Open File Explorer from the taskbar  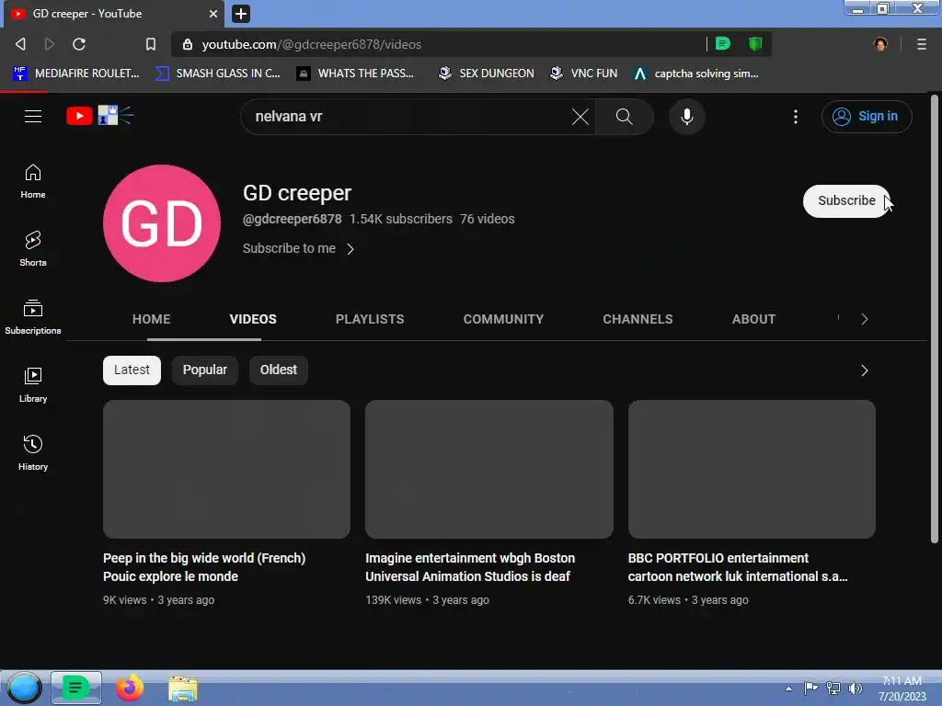[183, 689]
